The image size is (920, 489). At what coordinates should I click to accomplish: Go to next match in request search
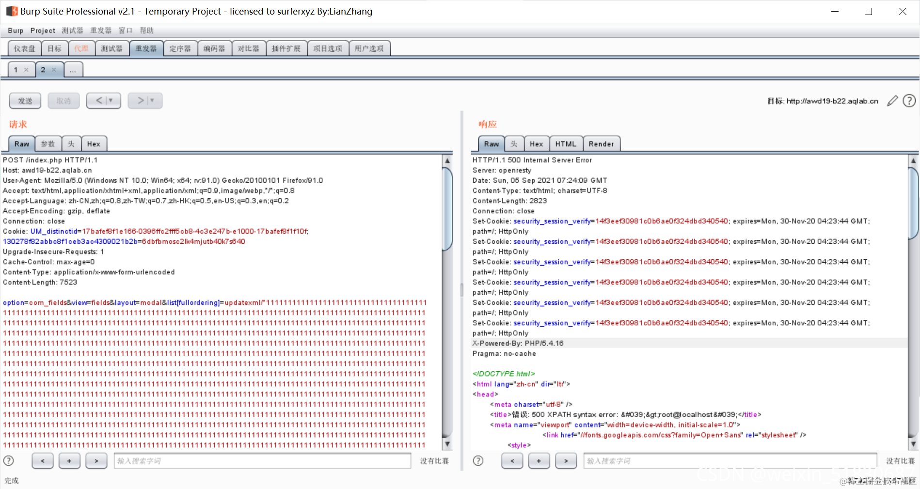pos(96,461)
